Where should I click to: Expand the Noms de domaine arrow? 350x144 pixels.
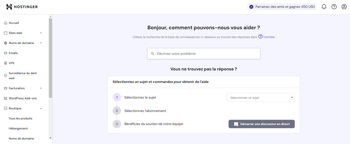coord(41,43)
